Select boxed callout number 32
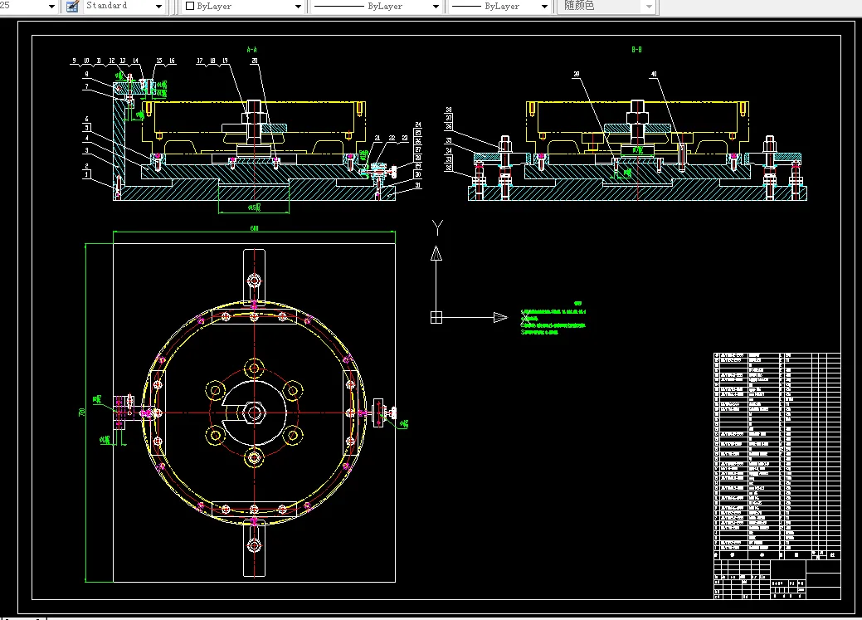This screenshot has height=620, width=862. (x=449, y=168)
